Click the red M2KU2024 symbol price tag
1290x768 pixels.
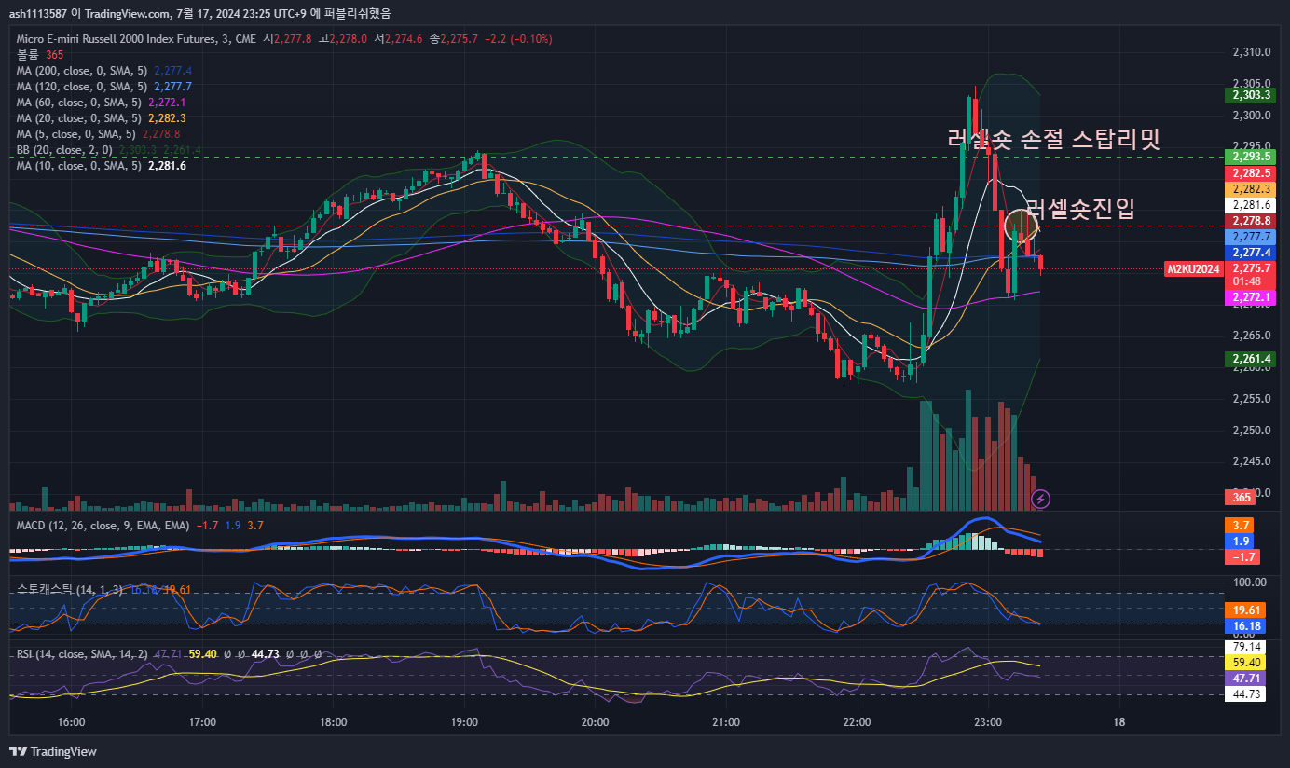point(1193,269)
